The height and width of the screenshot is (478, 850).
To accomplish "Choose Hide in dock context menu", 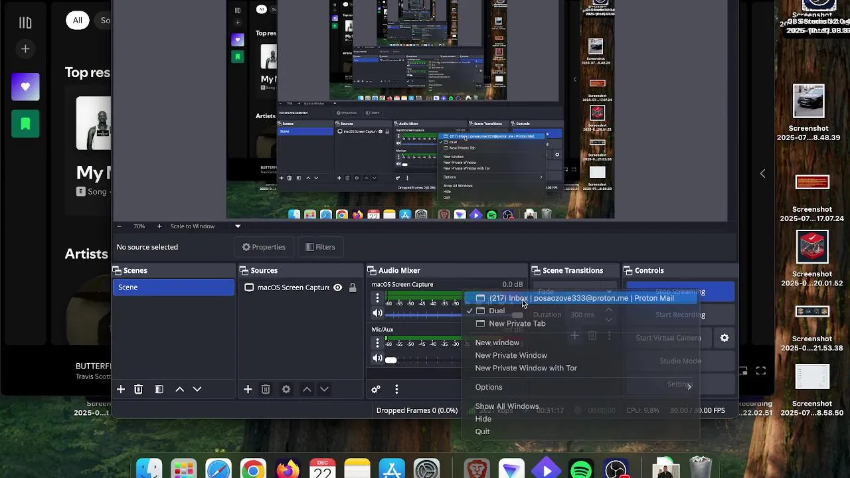I will click(483, 419).
